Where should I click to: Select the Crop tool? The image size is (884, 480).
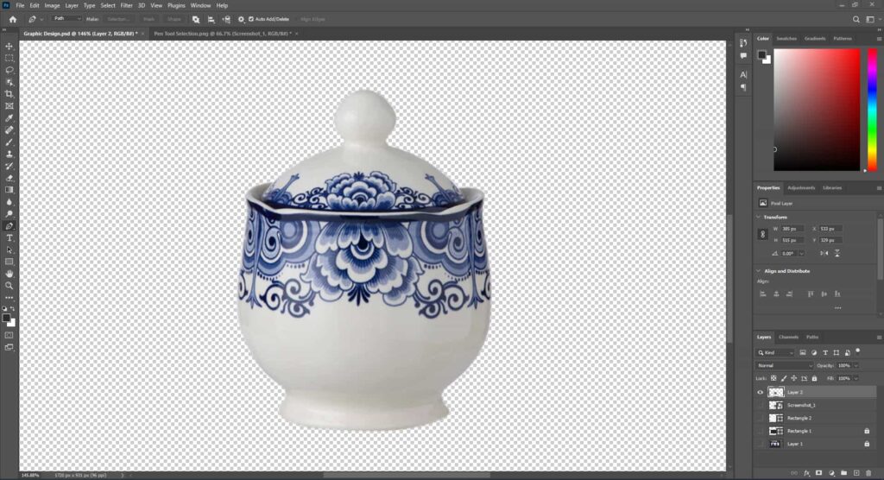click(9, 94)
